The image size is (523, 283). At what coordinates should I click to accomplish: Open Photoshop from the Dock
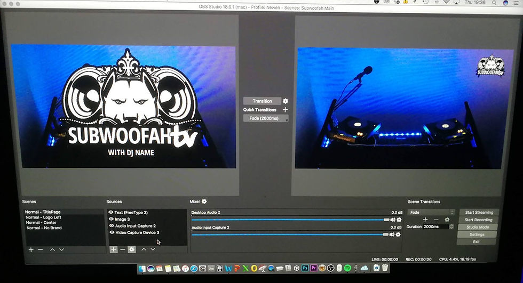click(305, 268)
